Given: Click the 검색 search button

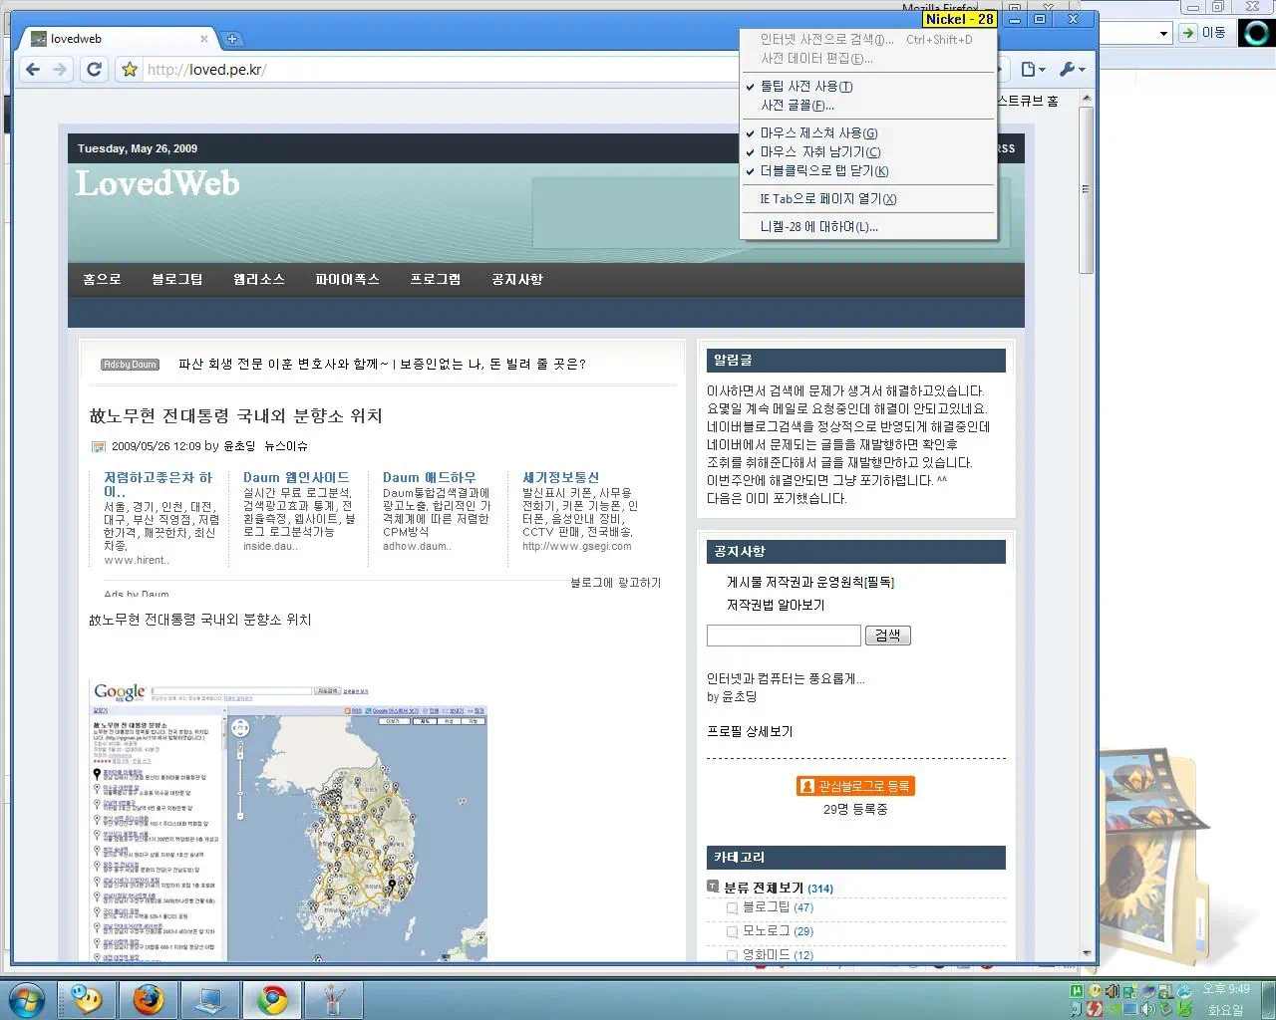Looking at the screenshot, I should tap(887, 636).
